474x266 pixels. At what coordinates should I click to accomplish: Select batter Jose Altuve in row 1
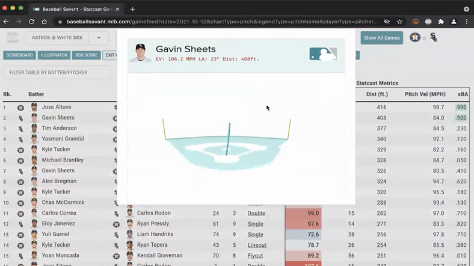[x=57, y=107]
